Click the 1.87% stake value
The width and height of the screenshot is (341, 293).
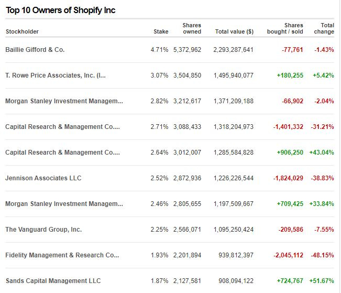tap(159, 281)
